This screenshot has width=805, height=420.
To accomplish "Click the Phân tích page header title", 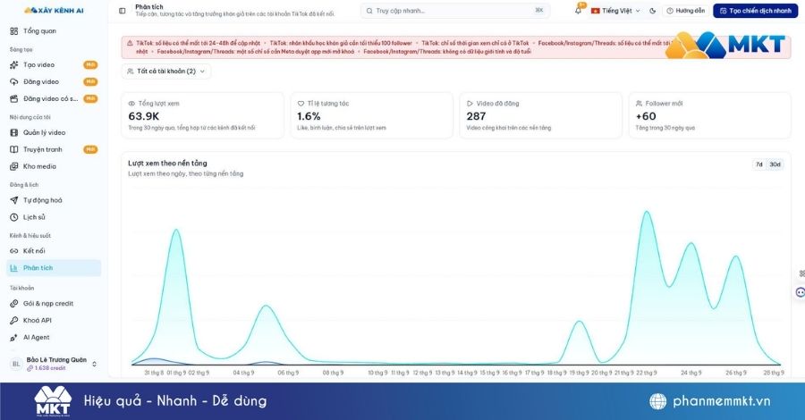I will 148,6.
